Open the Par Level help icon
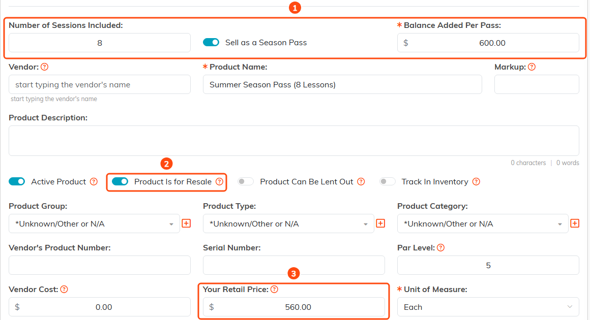The image size is (590, 320). click(x=440, y=248)
